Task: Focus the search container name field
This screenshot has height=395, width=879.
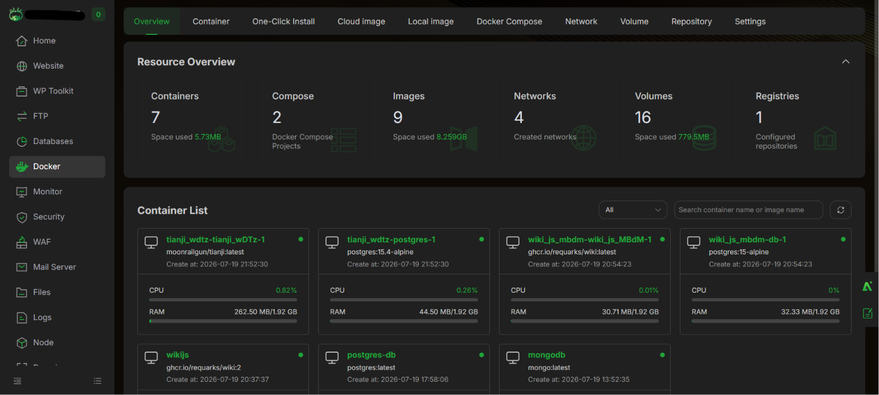Action: (749, 210)
